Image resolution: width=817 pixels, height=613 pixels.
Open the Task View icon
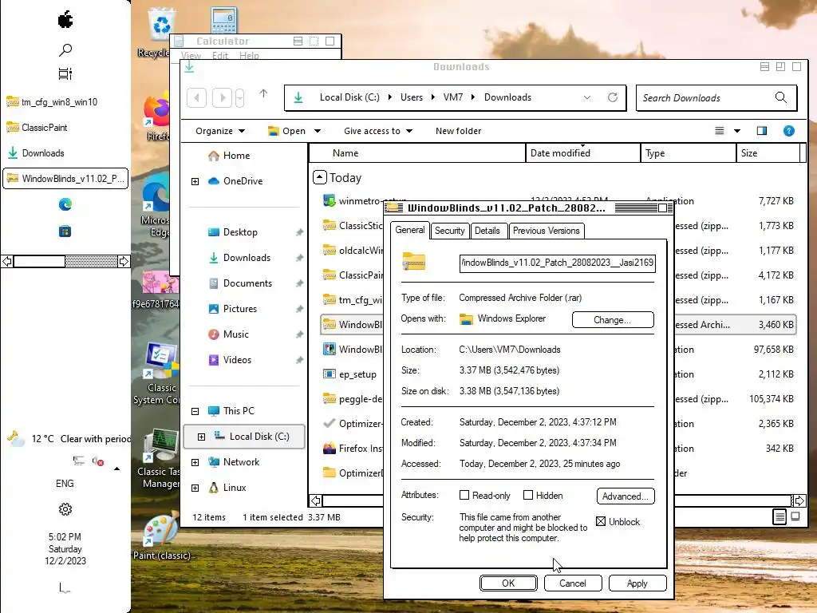[x=65, y=74]
